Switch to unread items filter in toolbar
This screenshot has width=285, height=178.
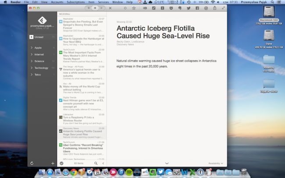pos(95,8)
